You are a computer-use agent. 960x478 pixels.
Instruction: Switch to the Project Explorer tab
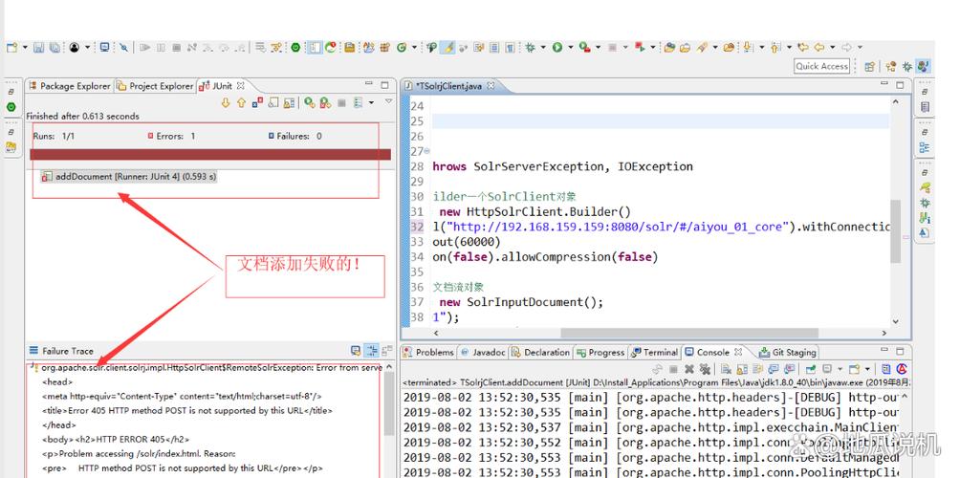(x=155, y=86)
